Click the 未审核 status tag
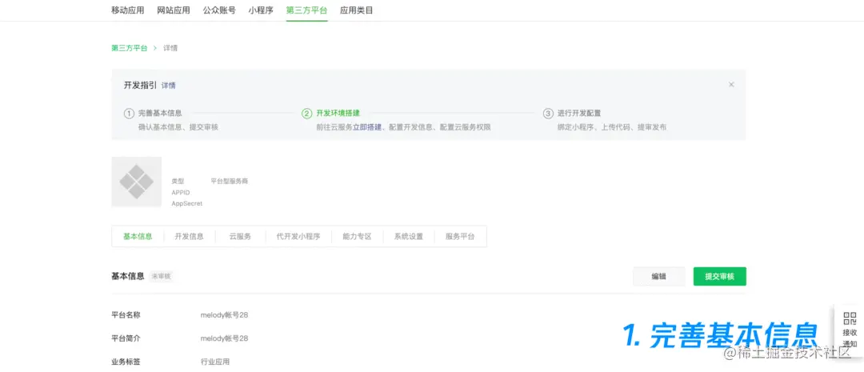Image resolution: width=864 pixels, height=372 pixels. 162,277
